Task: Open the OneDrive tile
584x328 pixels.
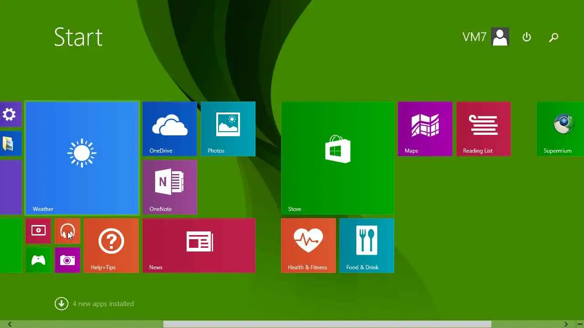Action: tap(170, 129)
